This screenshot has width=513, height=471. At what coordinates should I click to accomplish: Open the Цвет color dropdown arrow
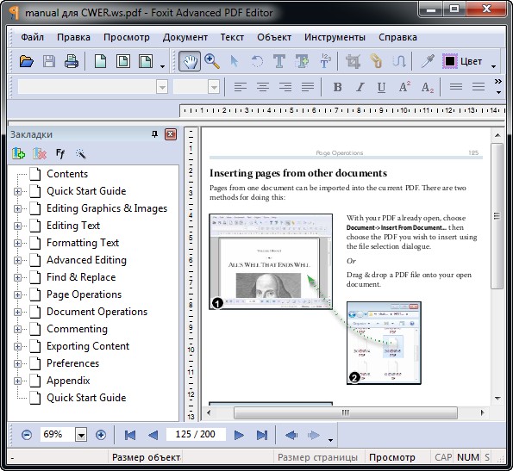pos(494,66)
